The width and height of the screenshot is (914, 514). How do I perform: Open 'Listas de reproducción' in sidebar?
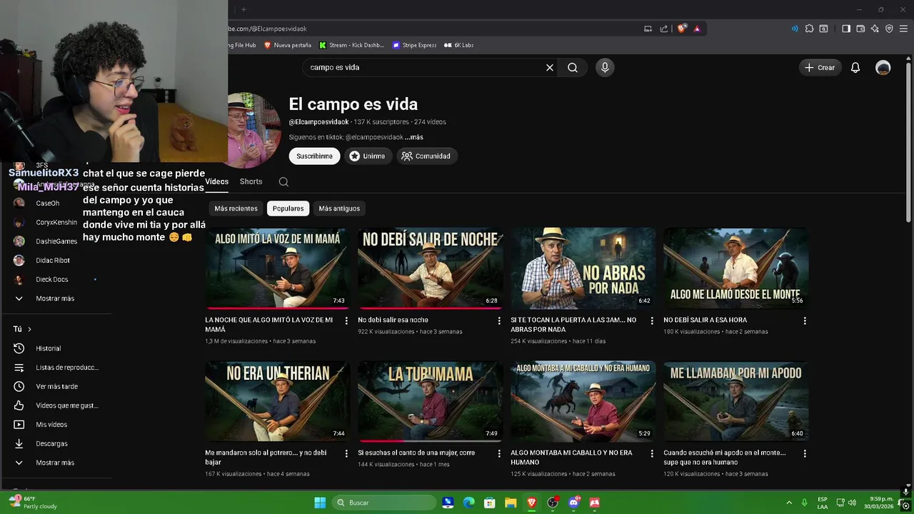point(56,368)
